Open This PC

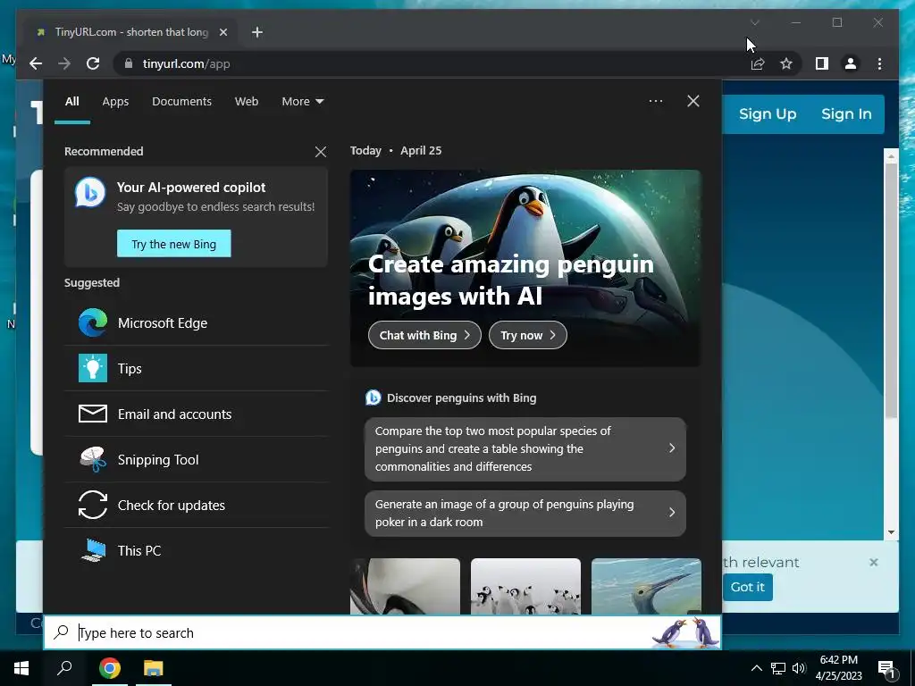point(196,550)
